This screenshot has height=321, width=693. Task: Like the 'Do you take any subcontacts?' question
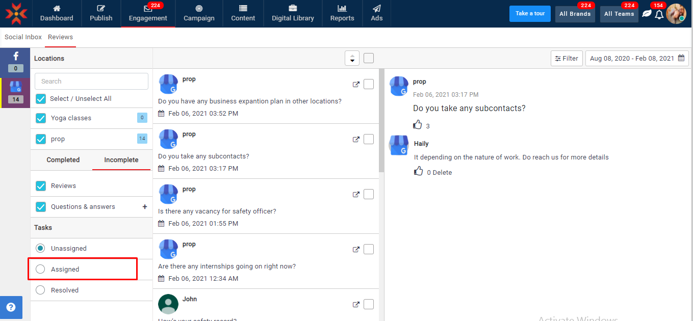pyautogui.click(x=418, y=125)
